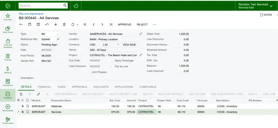Delete the bill with trash icon
Screen dimensions: 278x128
pyautogui.click(x=64, y=24)
